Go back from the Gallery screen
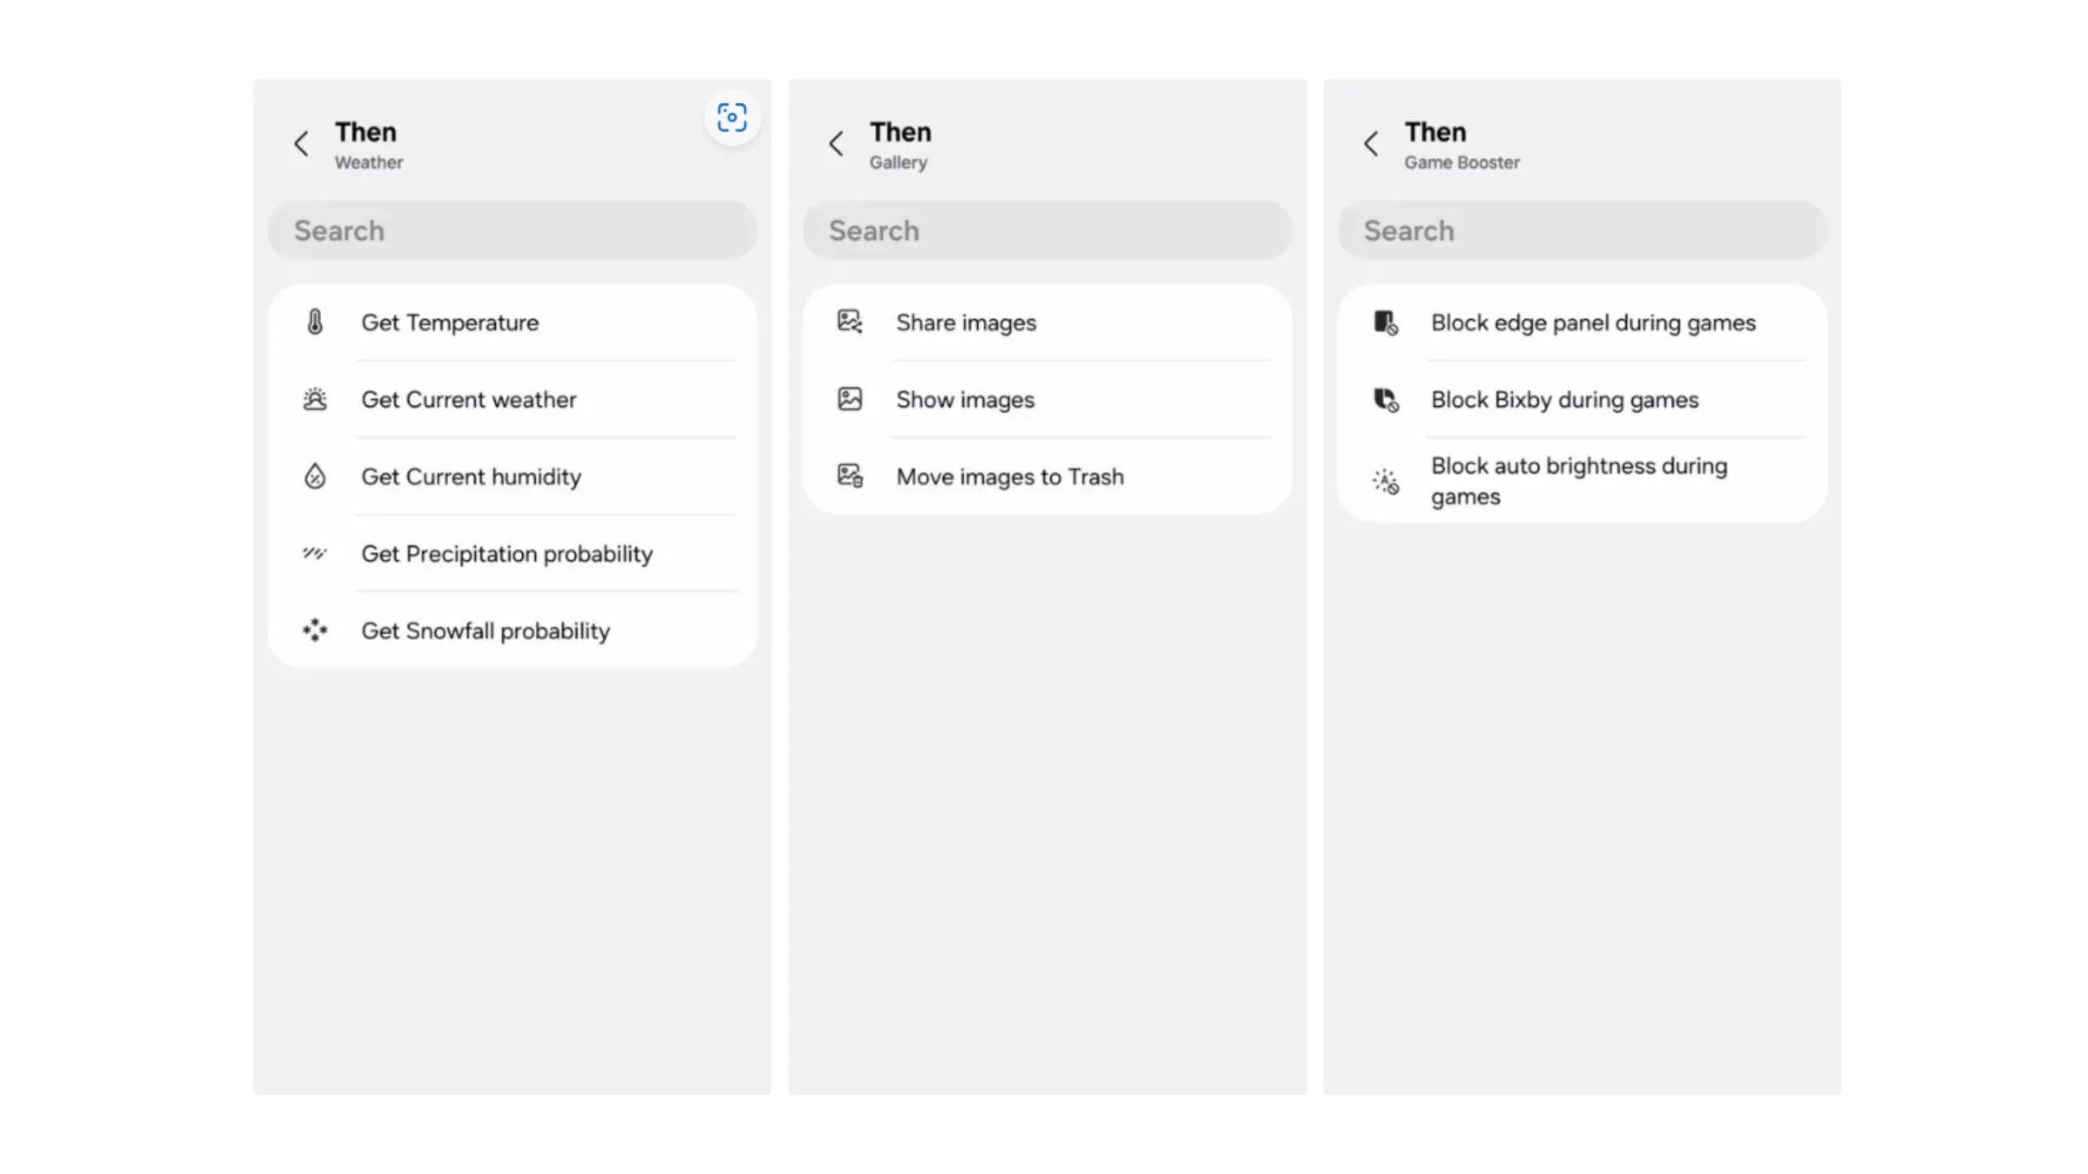 (836, 144)
